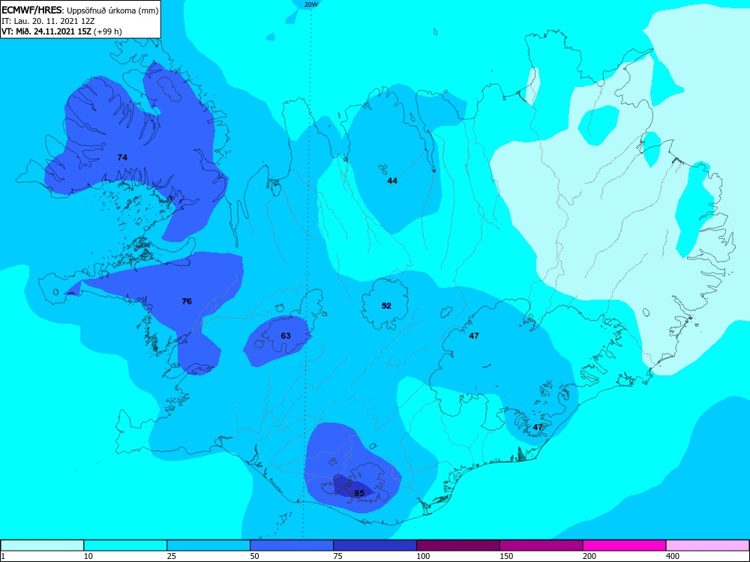The image size is (750, 562).
Task: Click the legend tick label '150'
Action: pyautogui.click(x=506, y=556)
